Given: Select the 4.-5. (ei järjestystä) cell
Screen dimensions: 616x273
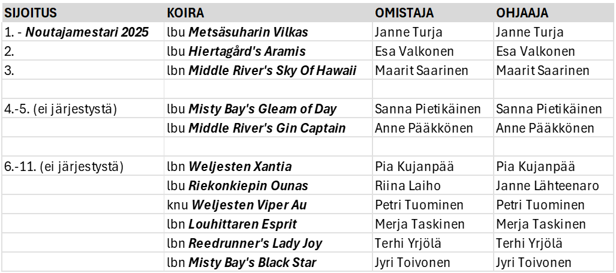Looking at the screenshot, I should point(83,109).
